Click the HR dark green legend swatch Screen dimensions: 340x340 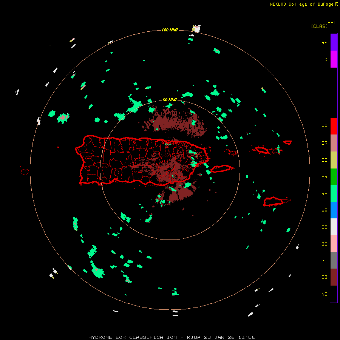(x=334, y=177)
